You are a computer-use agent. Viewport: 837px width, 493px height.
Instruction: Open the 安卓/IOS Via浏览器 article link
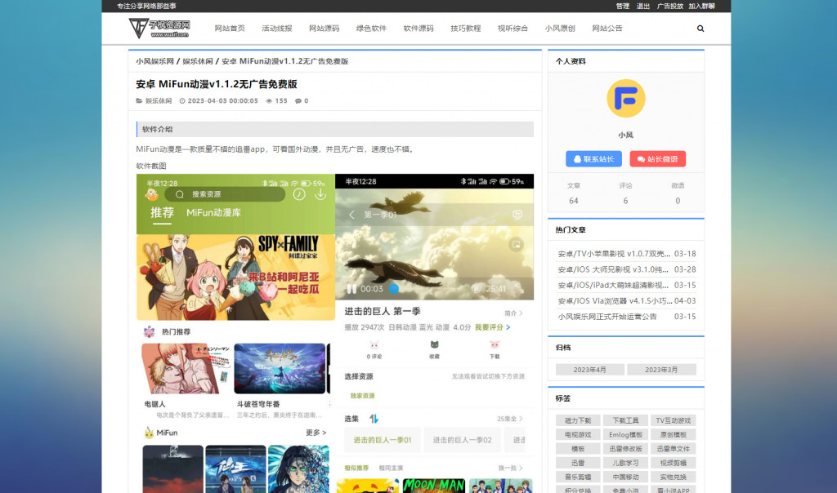point(616,300)
